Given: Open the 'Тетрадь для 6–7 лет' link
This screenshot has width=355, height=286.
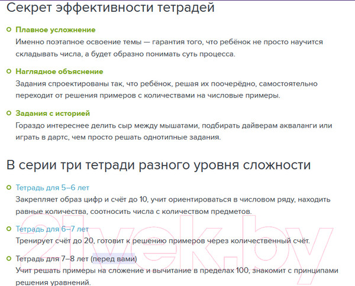Looking at the screenshot, I should point(52,229).
